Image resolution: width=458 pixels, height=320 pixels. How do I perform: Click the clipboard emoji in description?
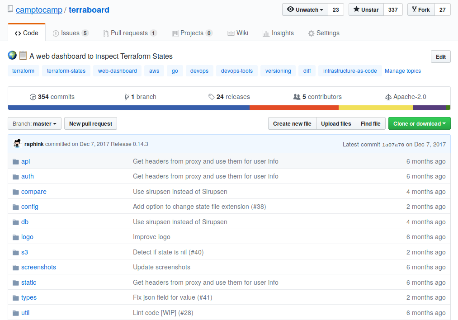(23, 55)
